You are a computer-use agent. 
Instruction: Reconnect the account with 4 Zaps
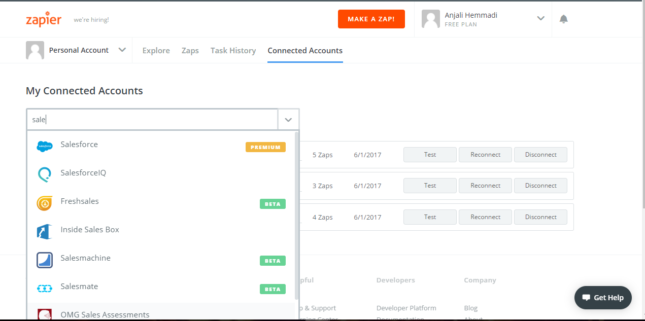click(x=486, y=217)
